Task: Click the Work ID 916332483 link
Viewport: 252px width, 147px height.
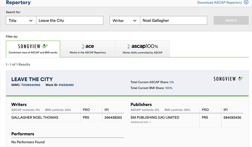Action: (66, 85)
